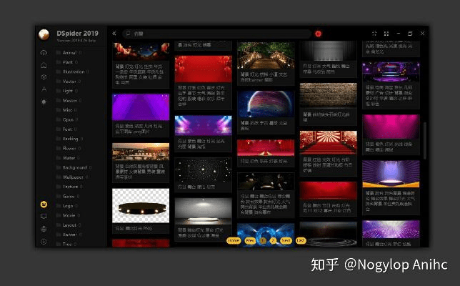
Task: Go to first page with Home button
Action: (234, 240)
